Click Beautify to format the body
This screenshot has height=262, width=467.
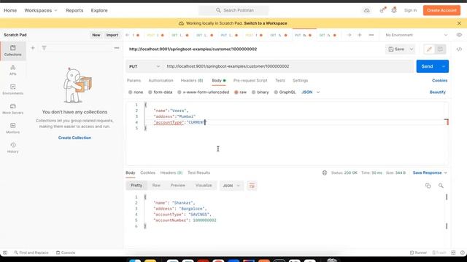coord(438,92)
